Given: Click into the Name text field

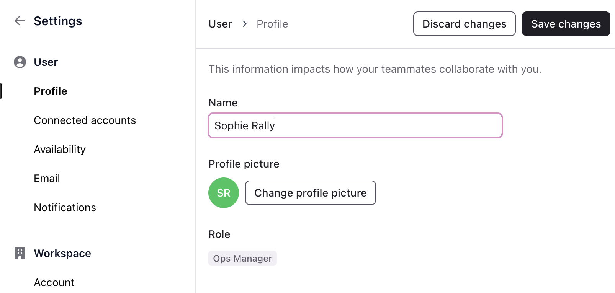Looking at the screenshot, I should tap(355, 125).
